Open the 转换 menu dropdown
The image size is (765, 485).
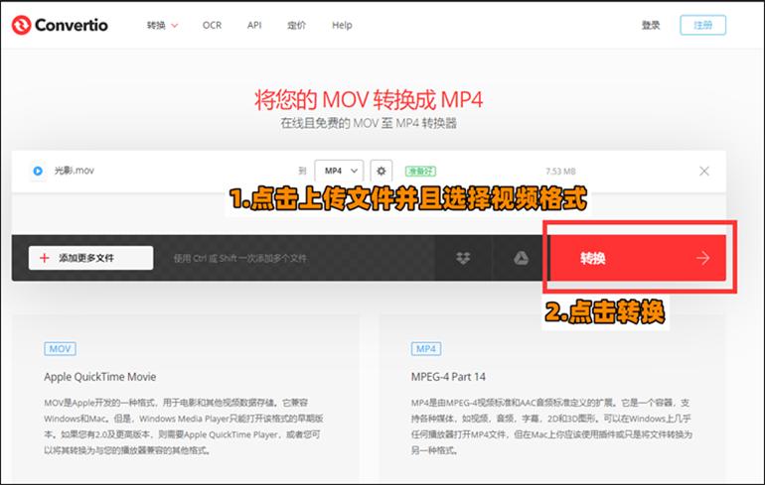point(163,26)
